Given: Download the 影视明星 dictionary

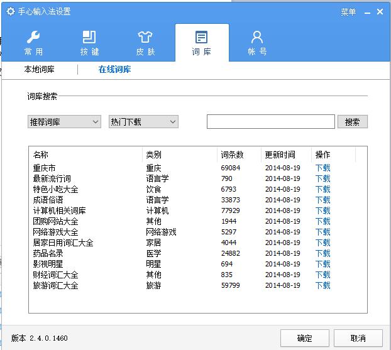Looking at the screenshot, I should (323, 264).
